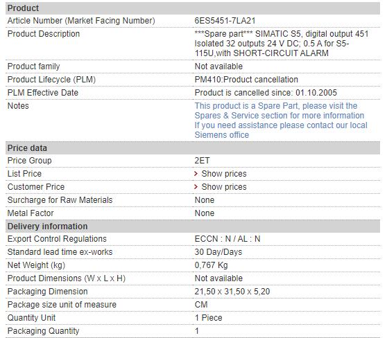Click the Siemens office assistance link

click(281, 130)
